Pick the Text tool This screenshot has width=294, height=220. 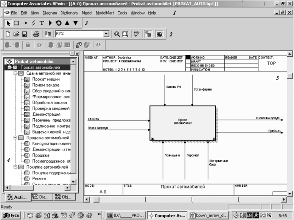pos(42,23)
